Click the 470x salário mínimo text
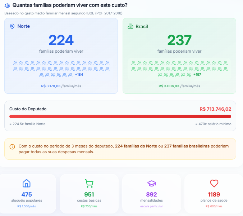This screenshot has height=216, width=243. [x=213, y=124]
